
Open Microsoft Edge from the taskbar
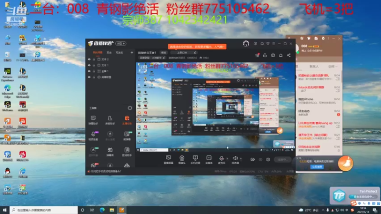[102, 210]
